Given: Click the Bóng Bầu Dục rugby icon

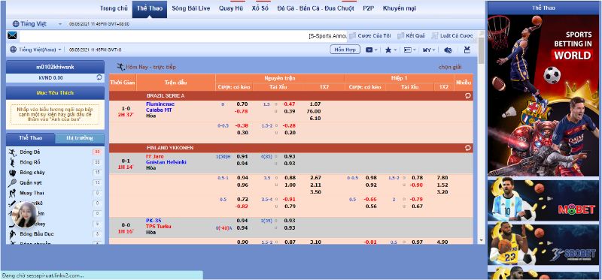Looking at the screenshot, I should [x=12, y=234].
